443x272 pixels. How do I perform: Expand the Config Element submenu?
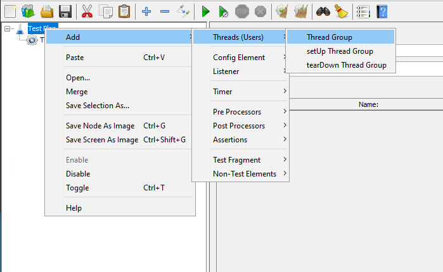[x=238, y=58]
